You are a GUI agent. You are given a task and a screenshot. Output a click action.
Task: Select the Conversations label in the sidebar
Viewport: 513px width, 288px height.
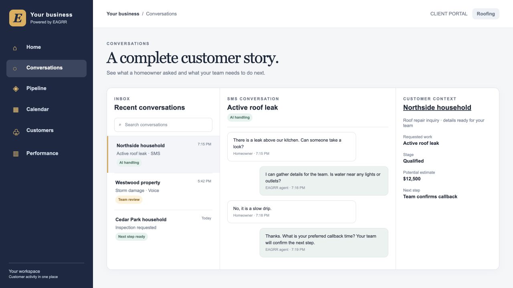[44, 68]
